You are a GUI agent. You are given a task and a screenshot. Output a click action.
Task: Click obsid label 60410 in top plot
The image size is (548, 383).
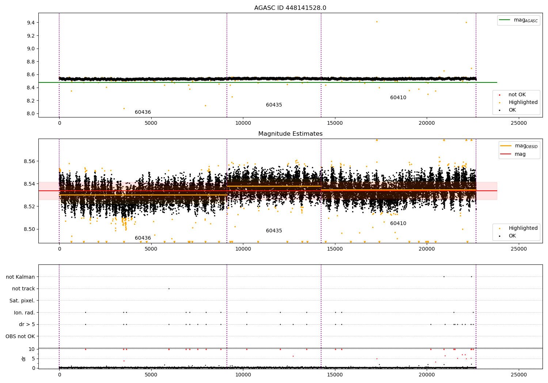pyautogui.click(x=398, y=98)
